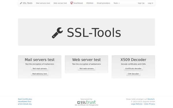Screen dimensions: 173x108
Task: Click Sign Up in the navbar
Action: pos(141,3)
